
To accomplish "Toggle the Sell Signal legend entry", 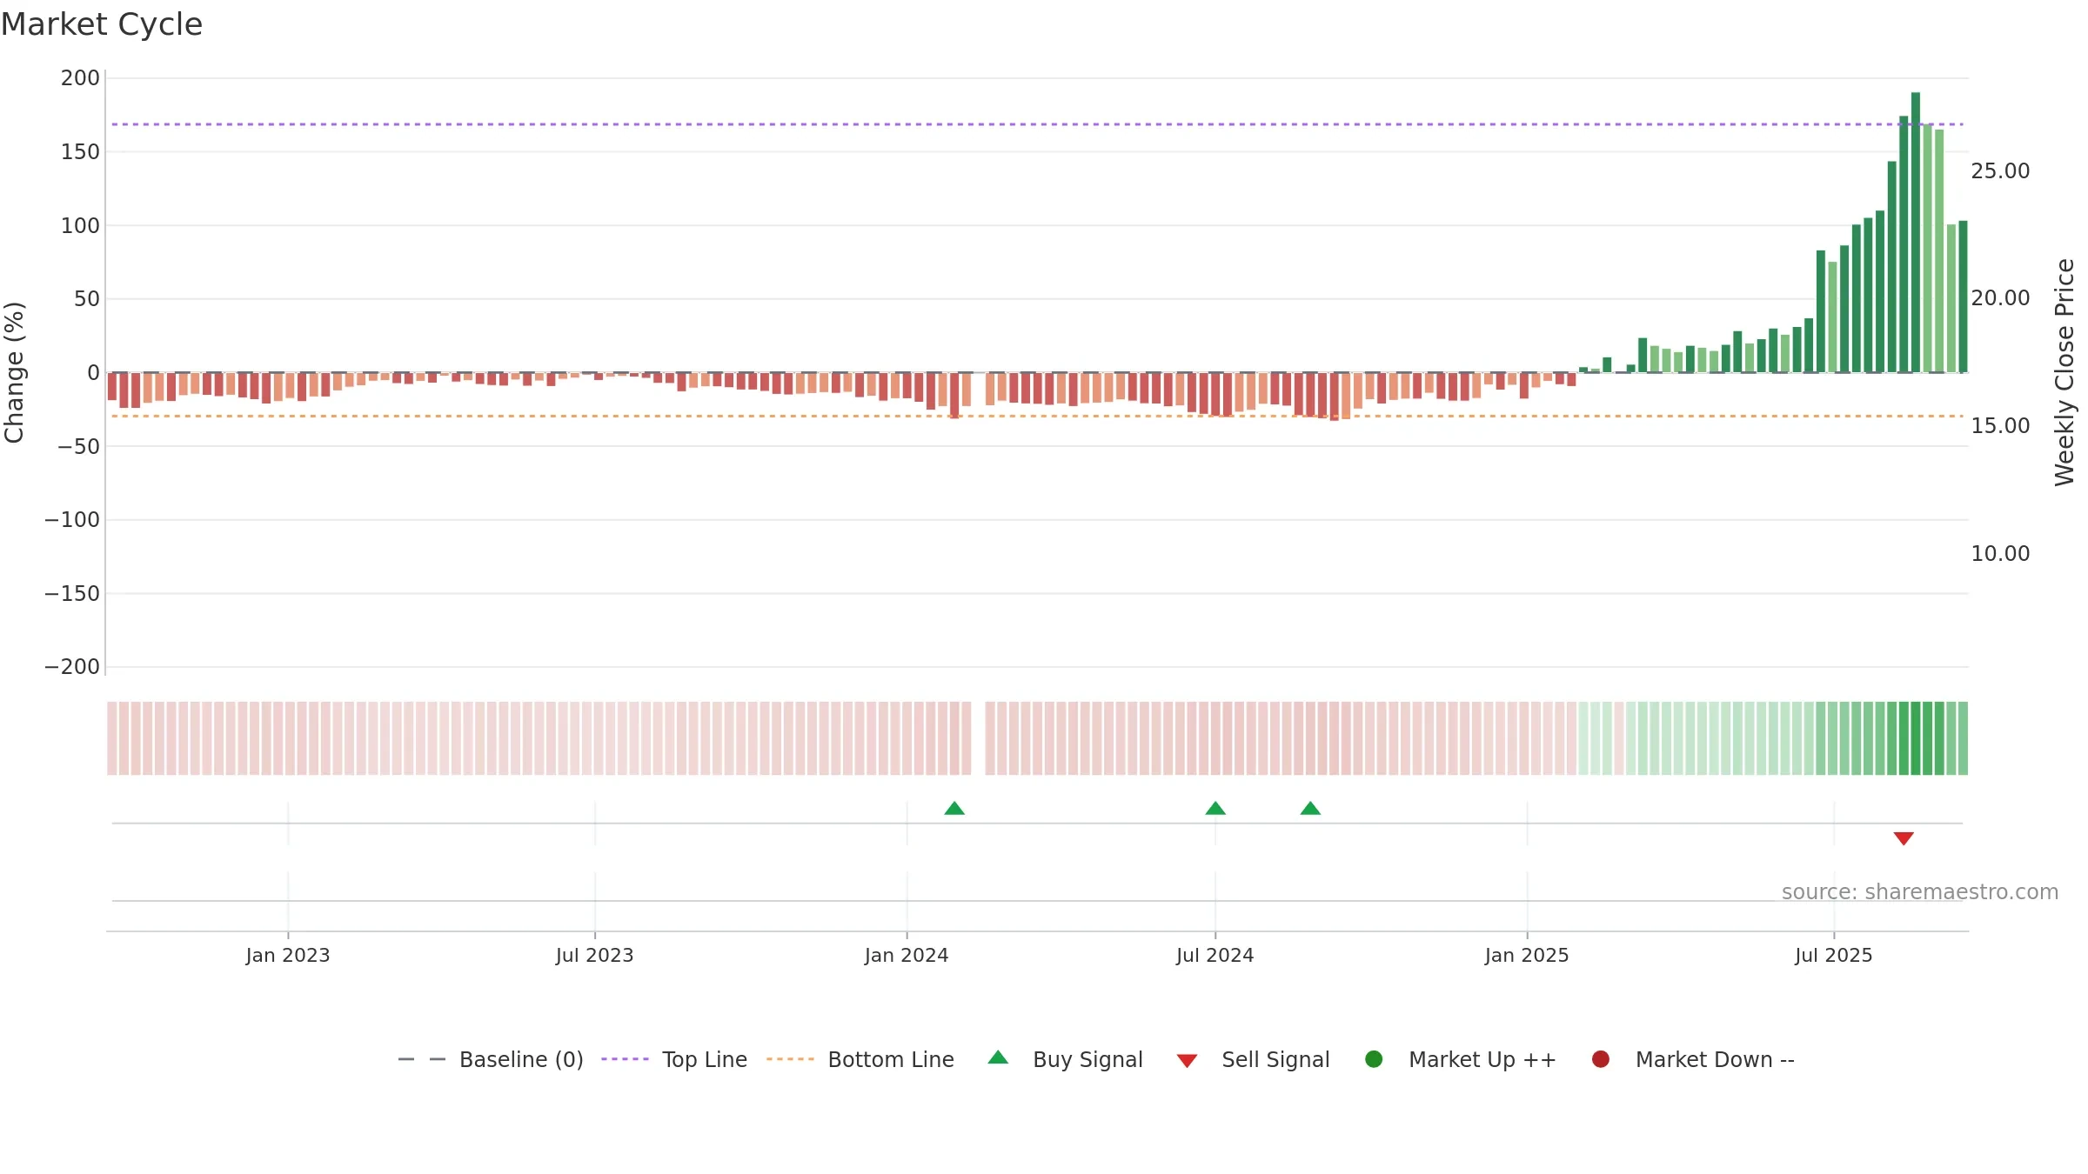I will click(x=1253, y=1059).
